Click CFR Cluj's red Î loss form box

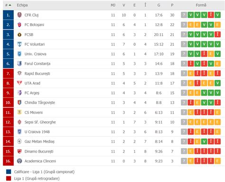click(x=211, y=15)
